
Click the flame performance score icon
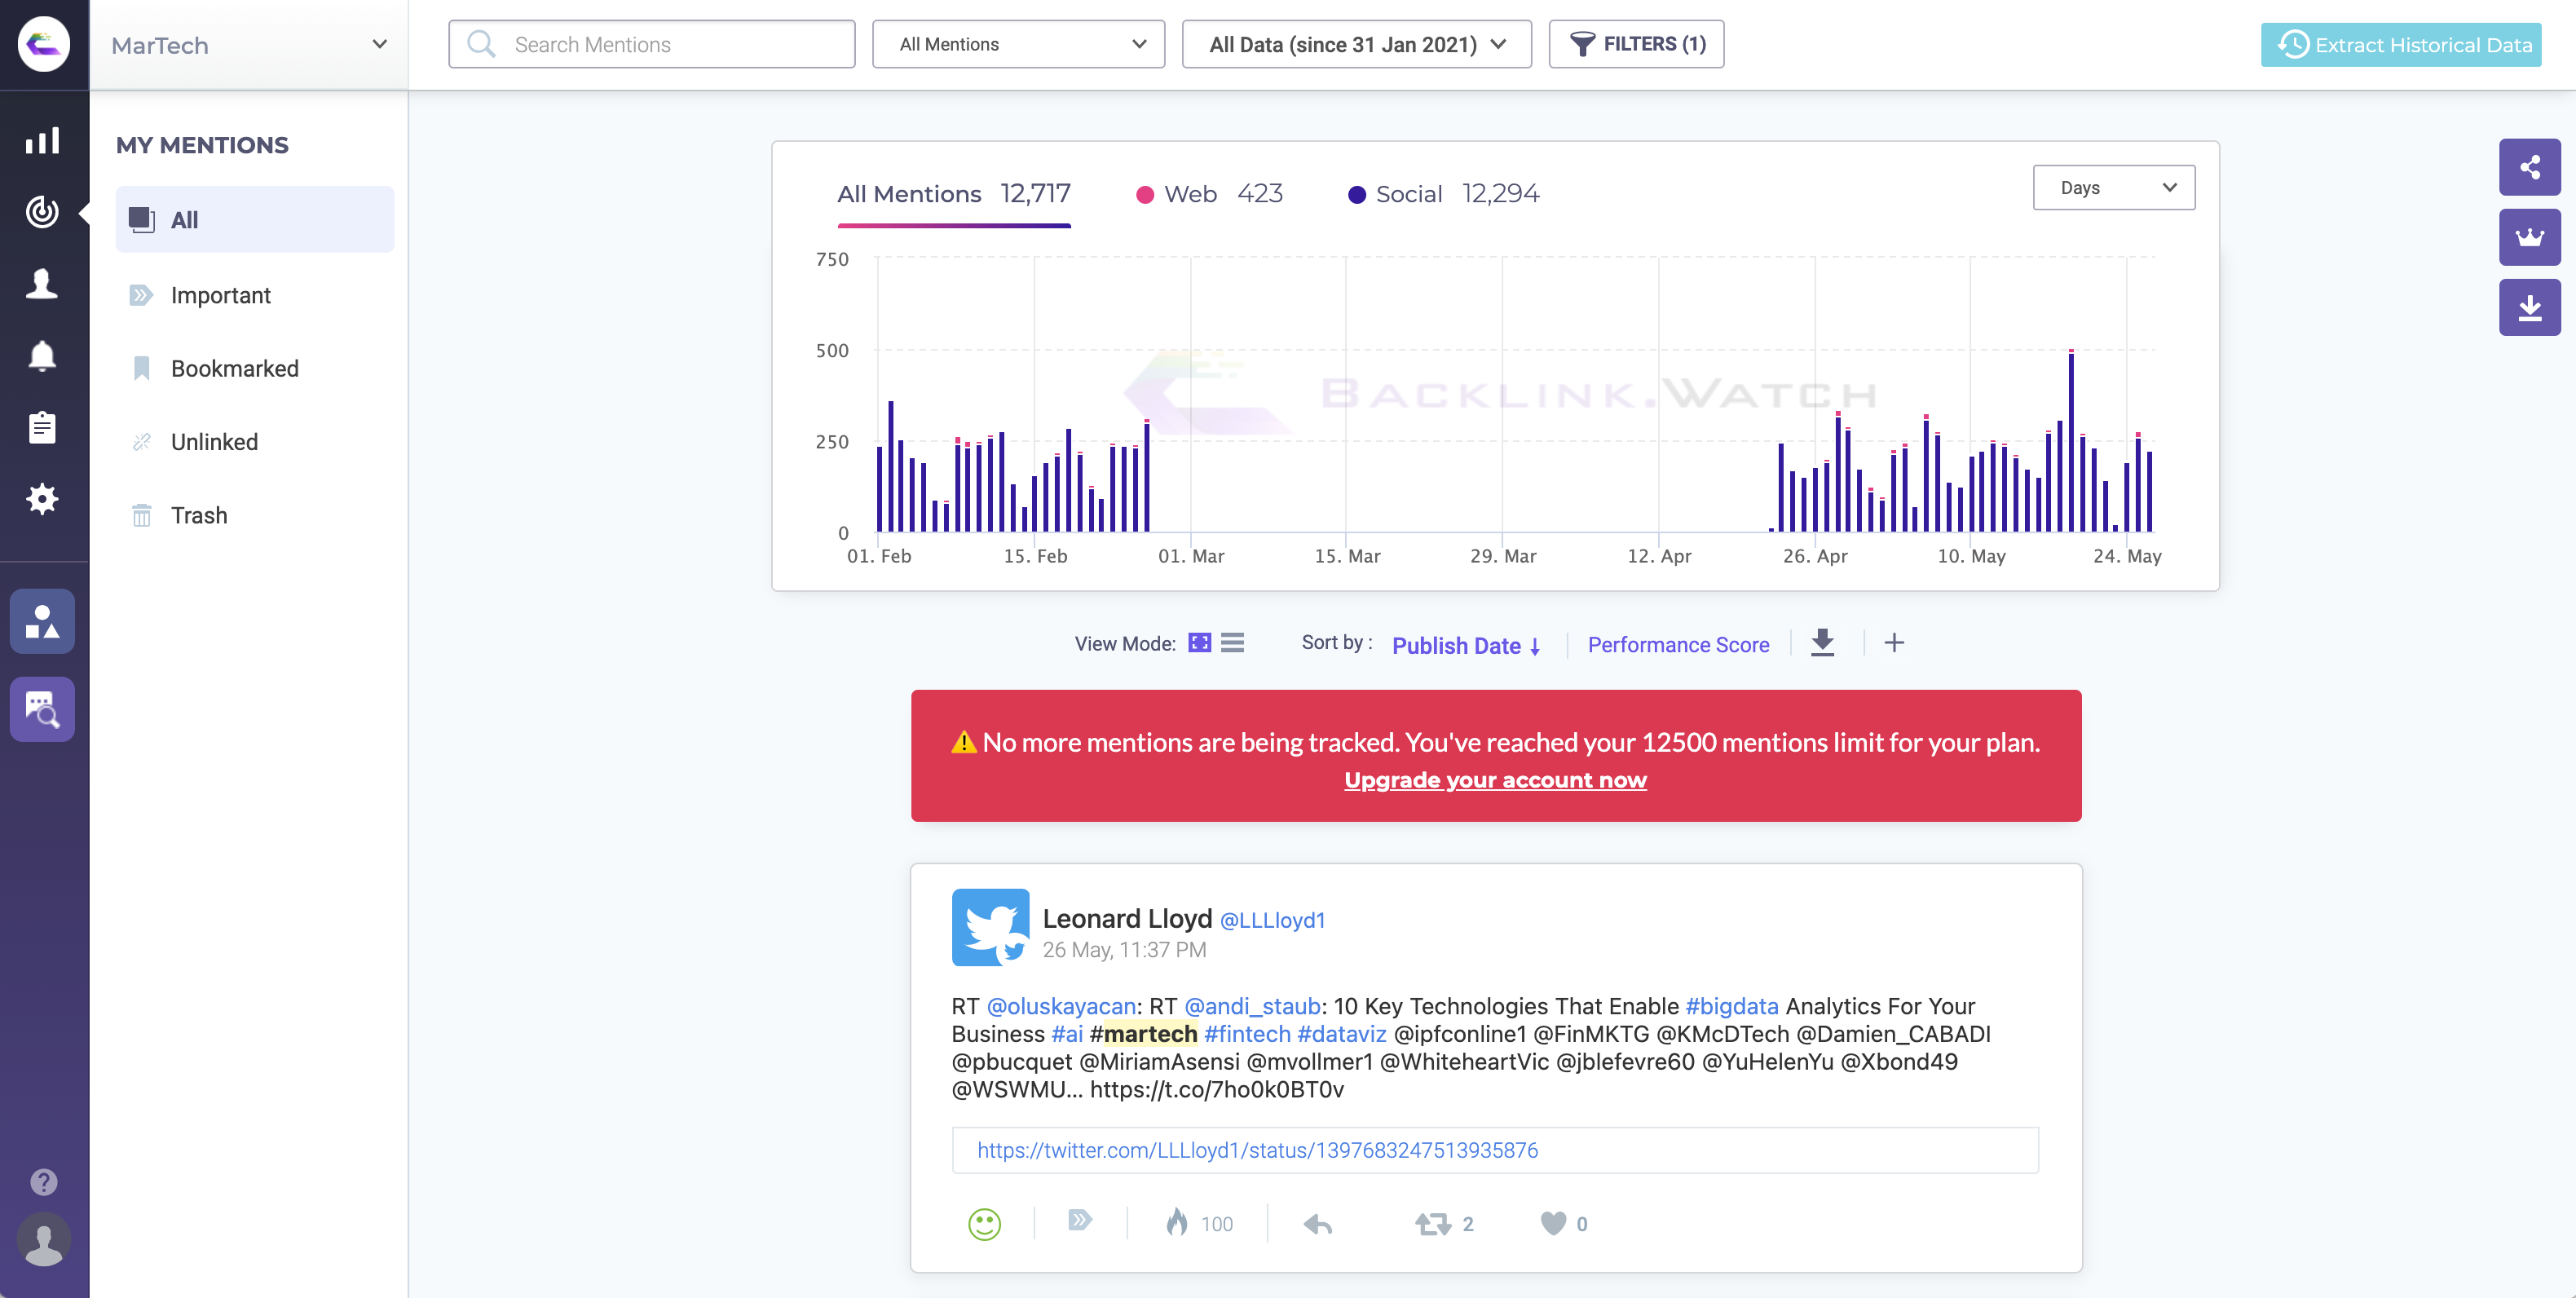pos(1177,1222)
